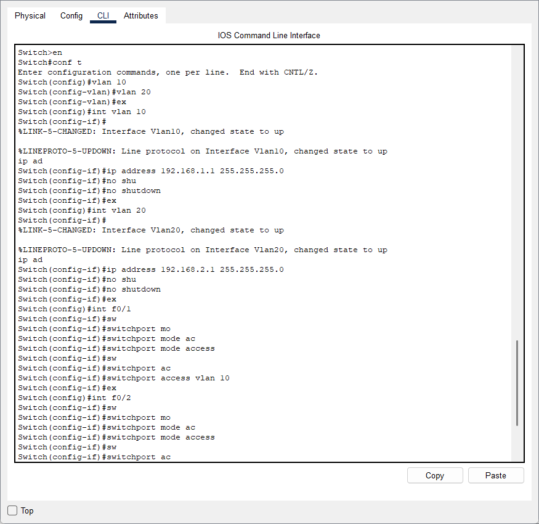Click the 'Switch>en' line in the terminal

(x=40, y=52)
